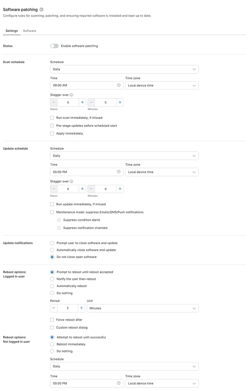
Task: Click the clock icon in Scan schedule time field
Action: 119,85
